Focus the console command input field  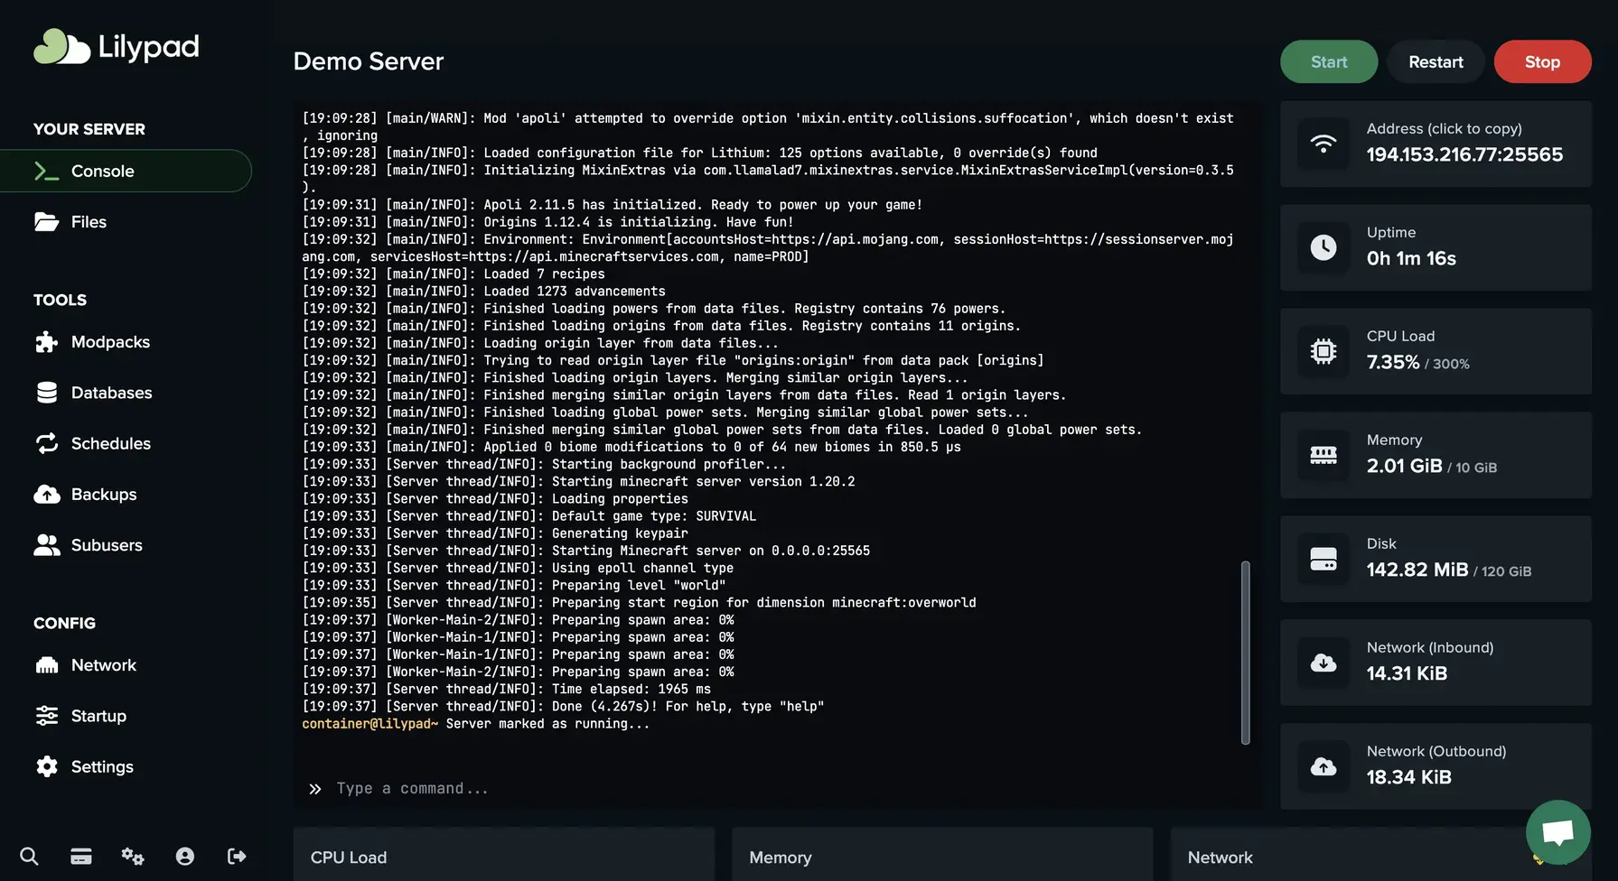[x=777, y=788]
